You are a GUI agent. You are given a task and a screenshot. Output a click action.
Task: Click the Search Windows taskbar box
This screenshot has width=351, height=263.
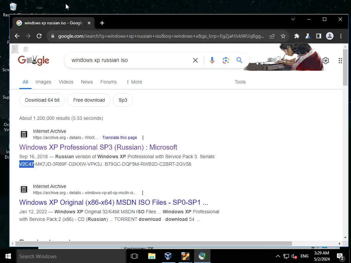pyautogui.click(x=71, y=256)
